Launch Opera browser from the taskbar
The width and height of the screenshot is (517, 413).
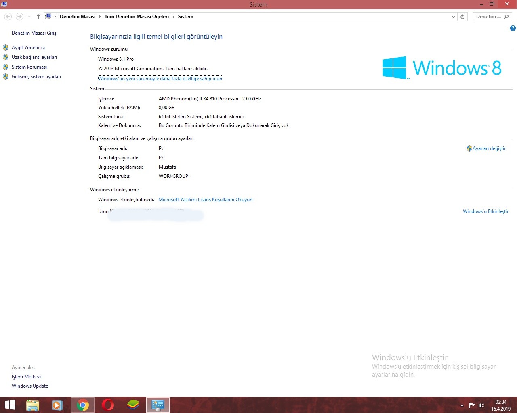pyautogui.click(x=108, y=405)
